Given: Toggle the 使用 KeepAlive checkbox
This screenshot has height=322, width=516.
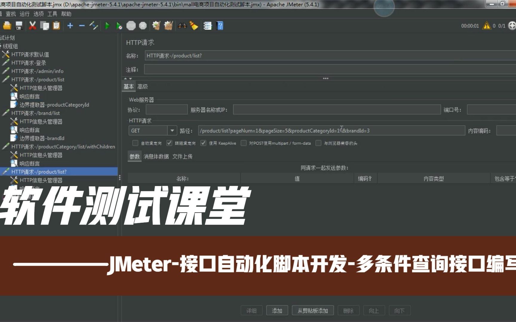Looking at the screenshot, I should pos(203,143).
